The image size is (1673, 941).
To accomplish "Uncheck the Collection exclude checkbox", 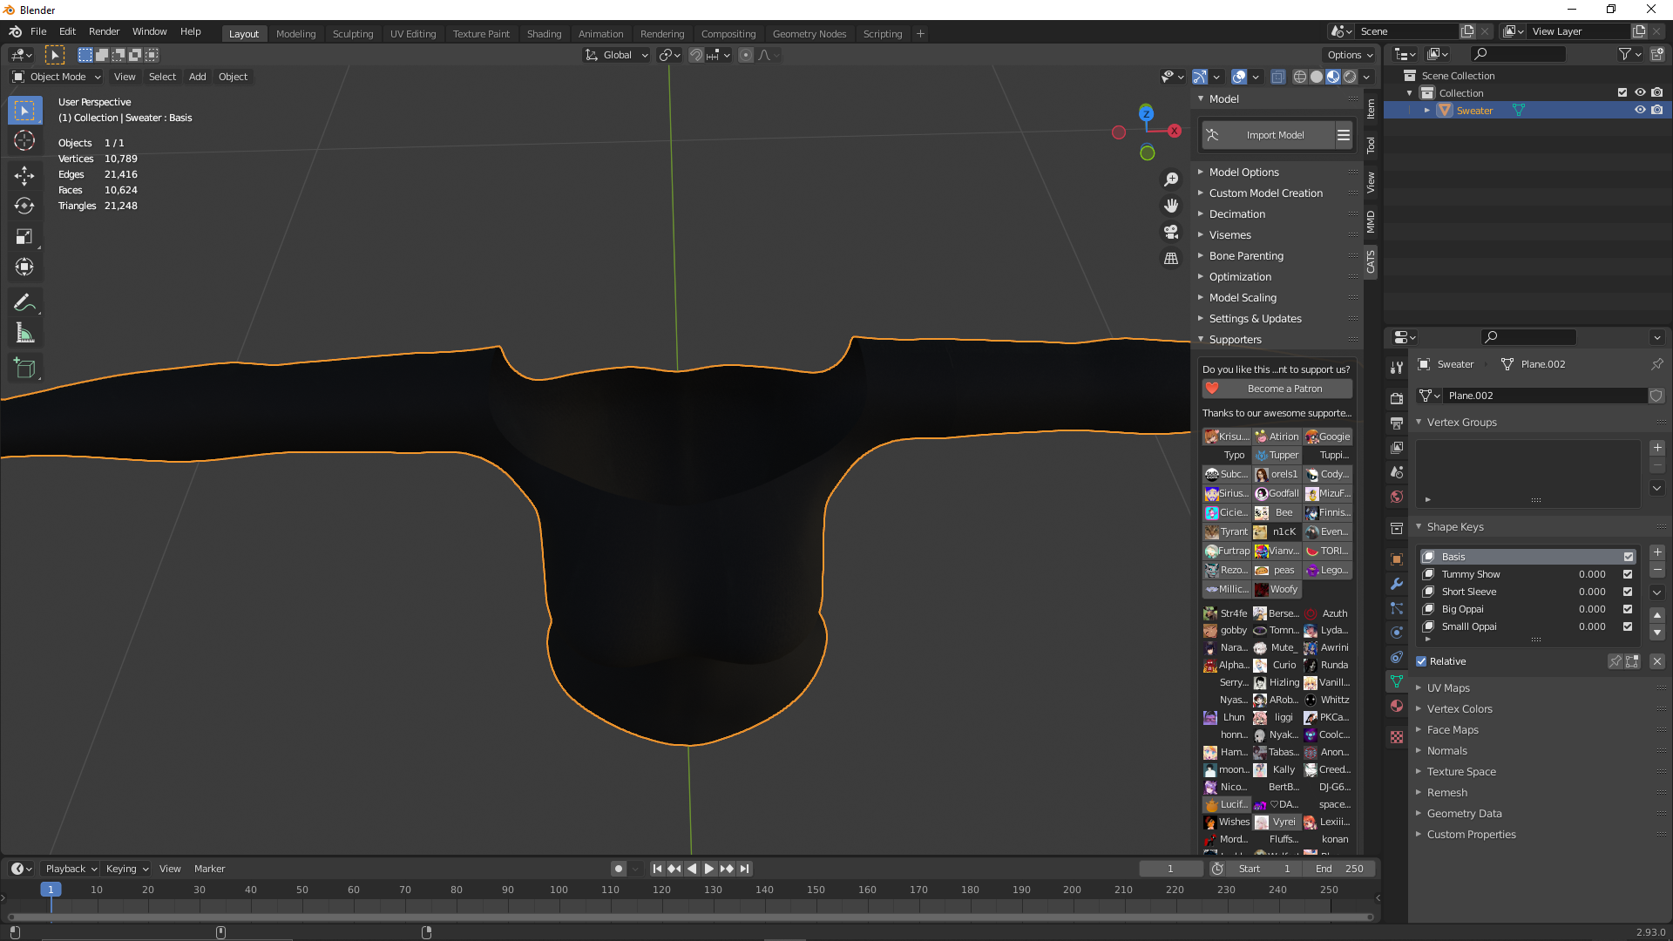I will tap(1622, 92).
